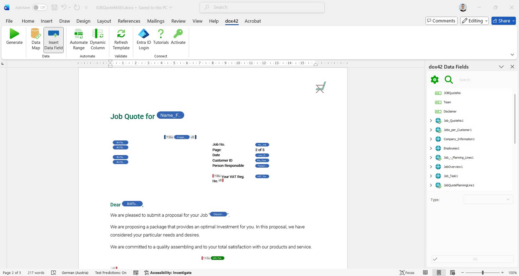Expand JobQuotePlanningLine1 node
This screenshot has width=519, height=276.
(x=431, y=185)
